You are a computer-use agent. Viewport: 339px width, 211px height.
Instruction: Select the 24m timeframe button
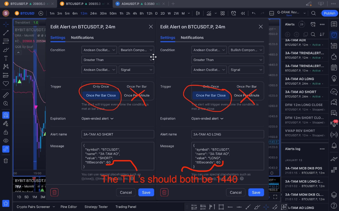[x=94, y=13]
